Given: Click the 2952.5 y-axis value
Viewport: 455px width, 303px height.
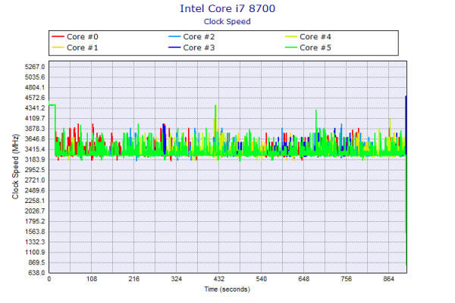Looking at the screenshot, I should pos(35,170).
